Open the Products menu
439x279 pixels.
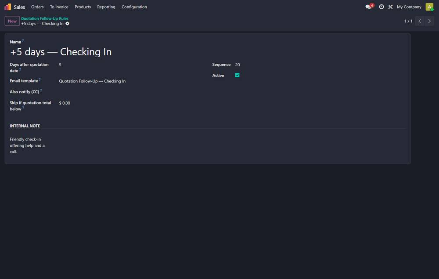(x=83, y=7)
